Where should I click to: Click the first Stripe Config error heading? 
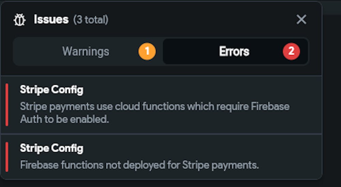pyautogui.click(x=51, y=90)
